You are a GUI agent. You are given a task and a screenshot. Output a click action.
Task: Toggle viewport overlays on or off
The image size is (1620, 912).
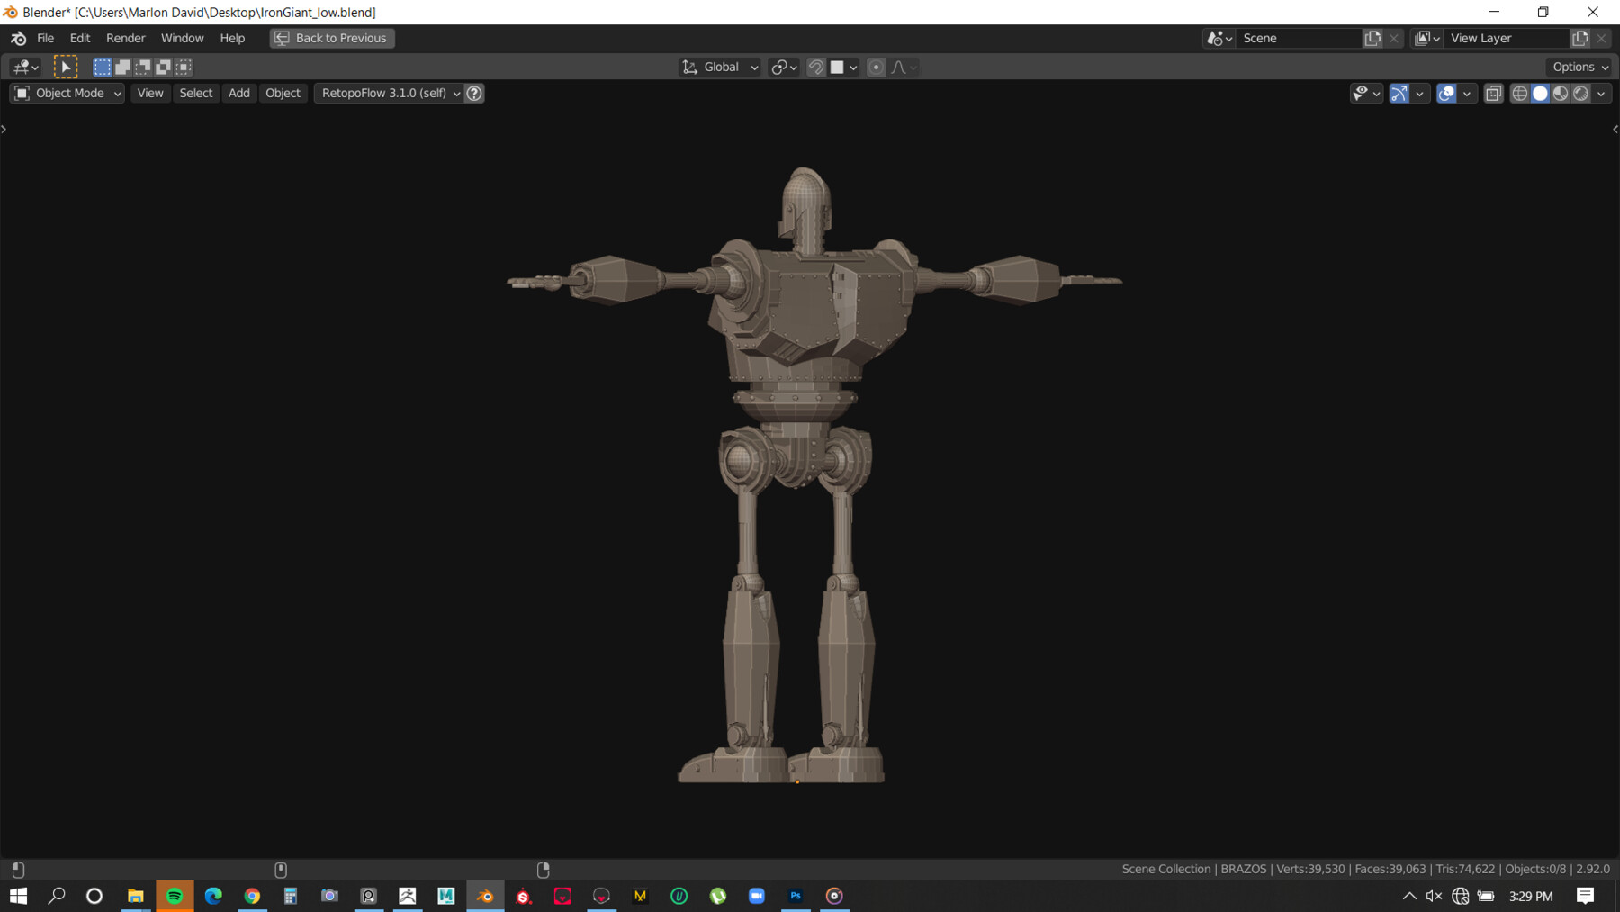(1446, 94)
